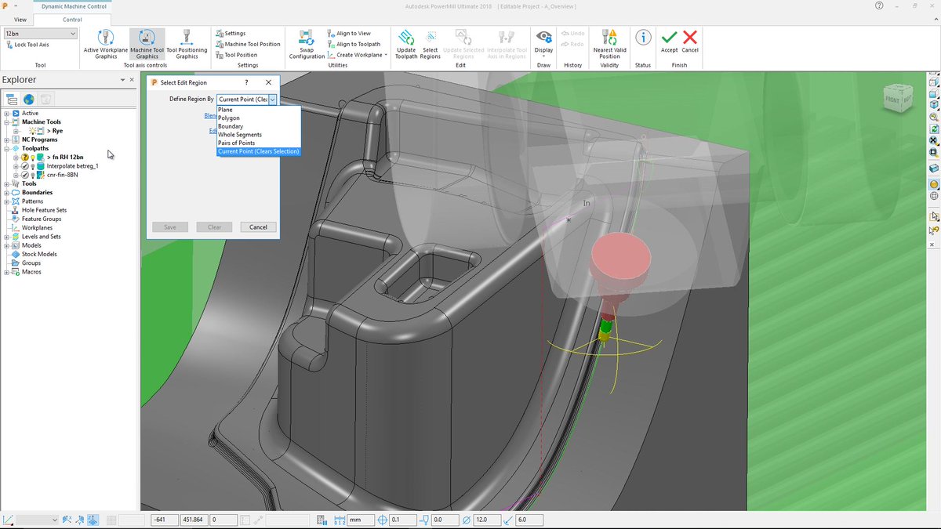Image resolution: width=941 pixels, height=529 pixels.
Task: Choose Plane from region dropdown list
Action: coord(258,110)
